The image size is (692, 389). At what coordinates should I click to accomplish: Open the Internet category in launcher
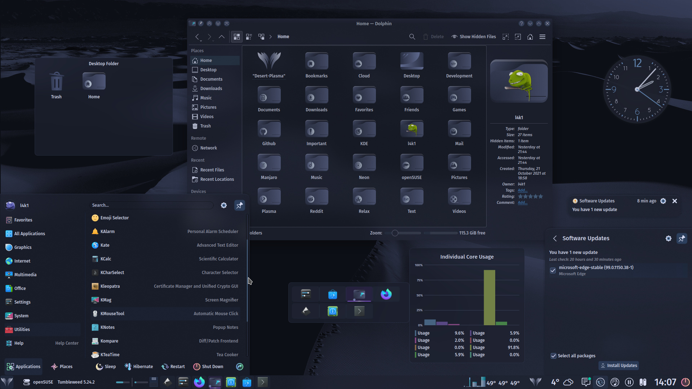(43, 261)
